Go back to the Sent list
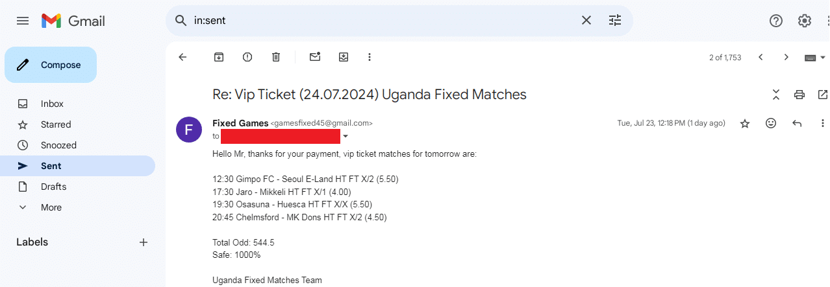The width and height of the screenshot is (830, 287). coord(182,57)
